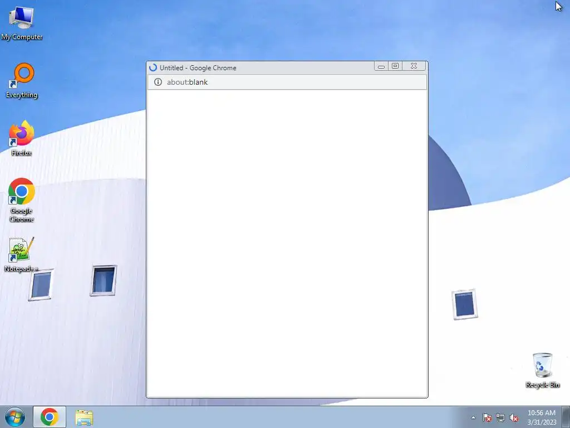Image resolution: width=570 pixels, height=428 pixels.
Task: Open My Computer desktop icon
Action: [22, 22]
